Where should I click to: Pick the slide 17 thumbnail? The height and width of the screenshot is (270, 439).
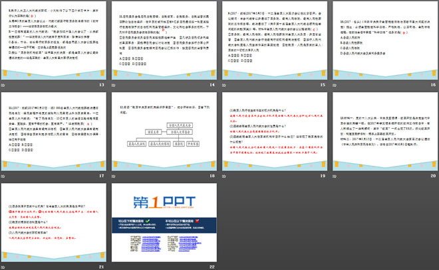[55, 133]
